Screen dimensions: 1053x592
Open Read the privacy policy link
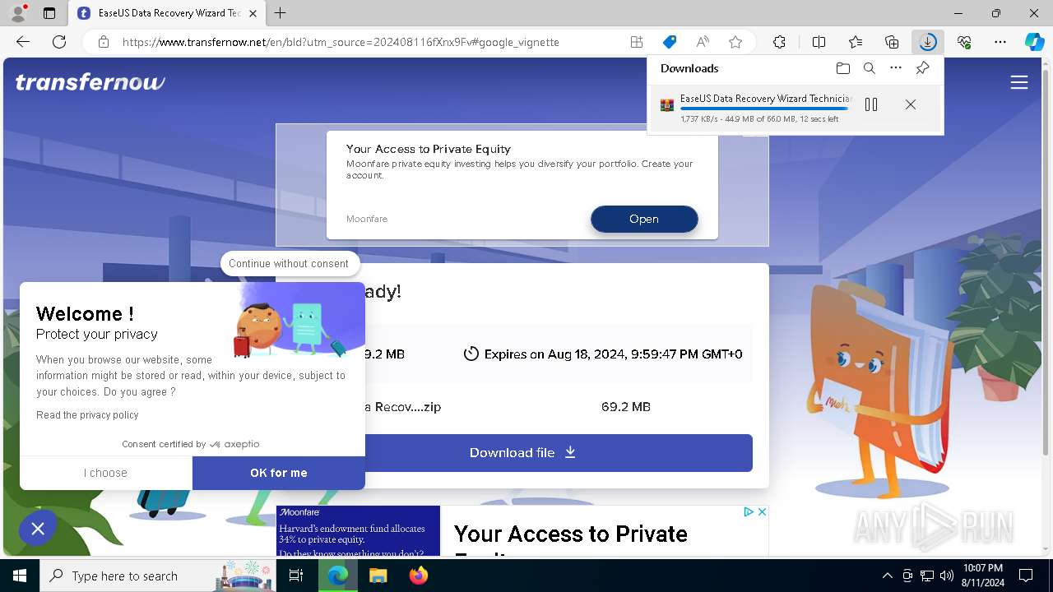87,415
